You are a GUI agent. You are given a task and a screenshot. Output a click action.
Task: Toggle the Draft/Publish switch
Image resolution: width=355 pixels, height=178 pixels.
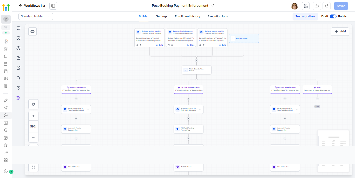333,16
